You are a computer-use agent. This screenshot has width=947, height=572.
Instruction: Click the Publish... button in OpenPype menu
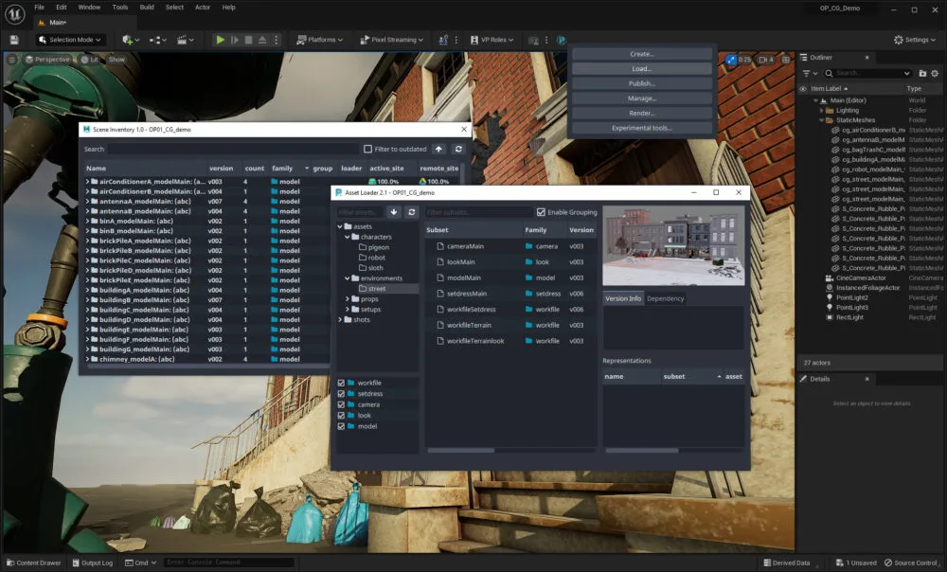(x=641, y=83)
